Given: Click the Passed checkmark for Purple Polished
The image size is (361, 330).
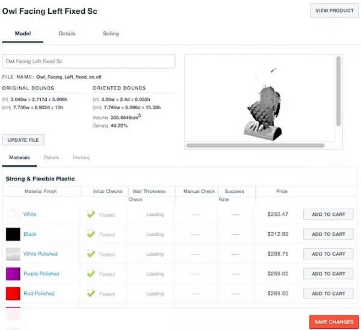Looking at the screenshot, I should coord(91,274).
